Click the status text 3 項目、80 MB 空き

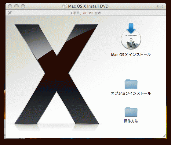coord(85,13)
